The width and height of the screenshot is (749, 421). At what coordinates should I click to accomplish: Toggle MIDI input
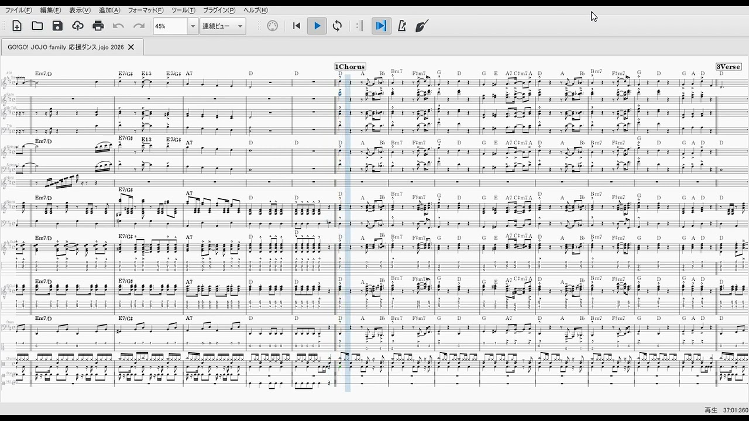click(x=273, y=26)
